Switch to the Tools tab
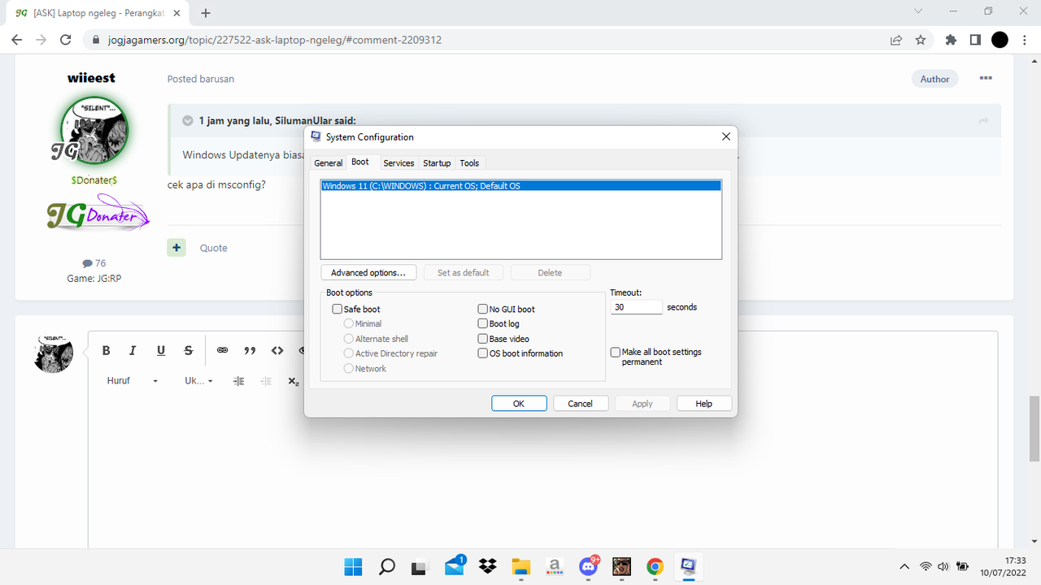 point(469,163)
